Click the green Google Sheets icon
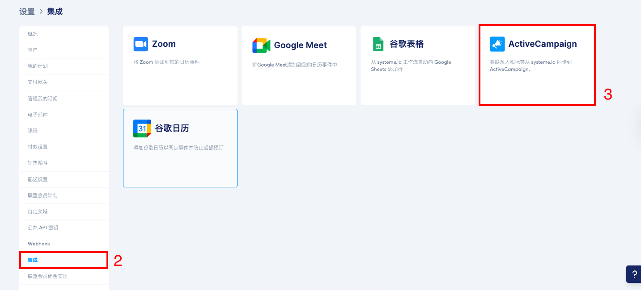The height and width of the screenshot is (290, 641). click(378, 44)
